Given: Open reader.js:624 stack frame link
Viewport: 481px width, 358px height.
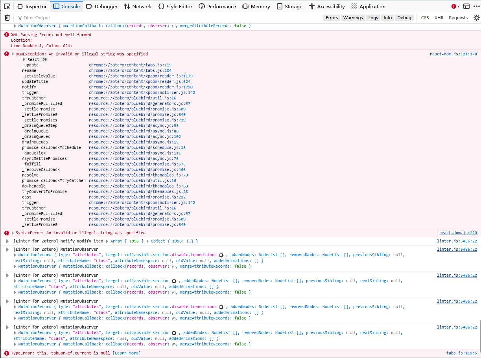Looking at the screenshot, I should click(140, 81).
